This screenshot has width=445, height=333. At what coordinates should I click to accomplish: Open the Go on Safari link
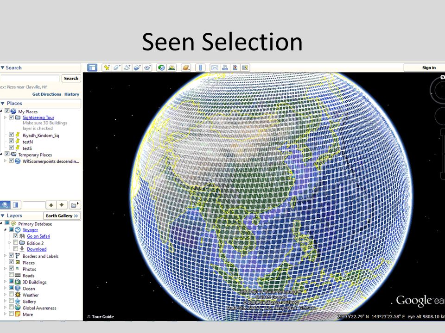[38, 236]
